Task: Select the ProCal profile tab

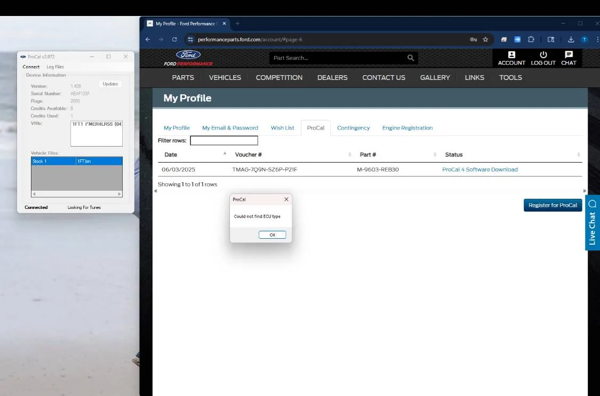Action: tap(316, 128)
